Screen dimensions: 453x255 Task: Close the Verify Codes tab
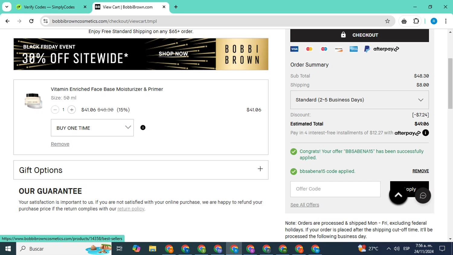pyautogui.click(x=85, y=7)
